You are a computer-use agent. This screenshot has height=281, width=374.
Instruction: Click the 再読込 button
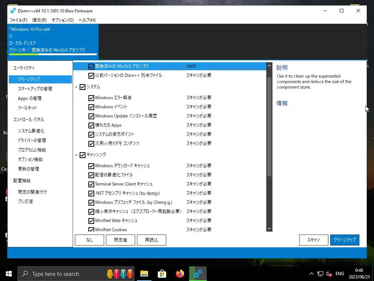click(152, 240)
